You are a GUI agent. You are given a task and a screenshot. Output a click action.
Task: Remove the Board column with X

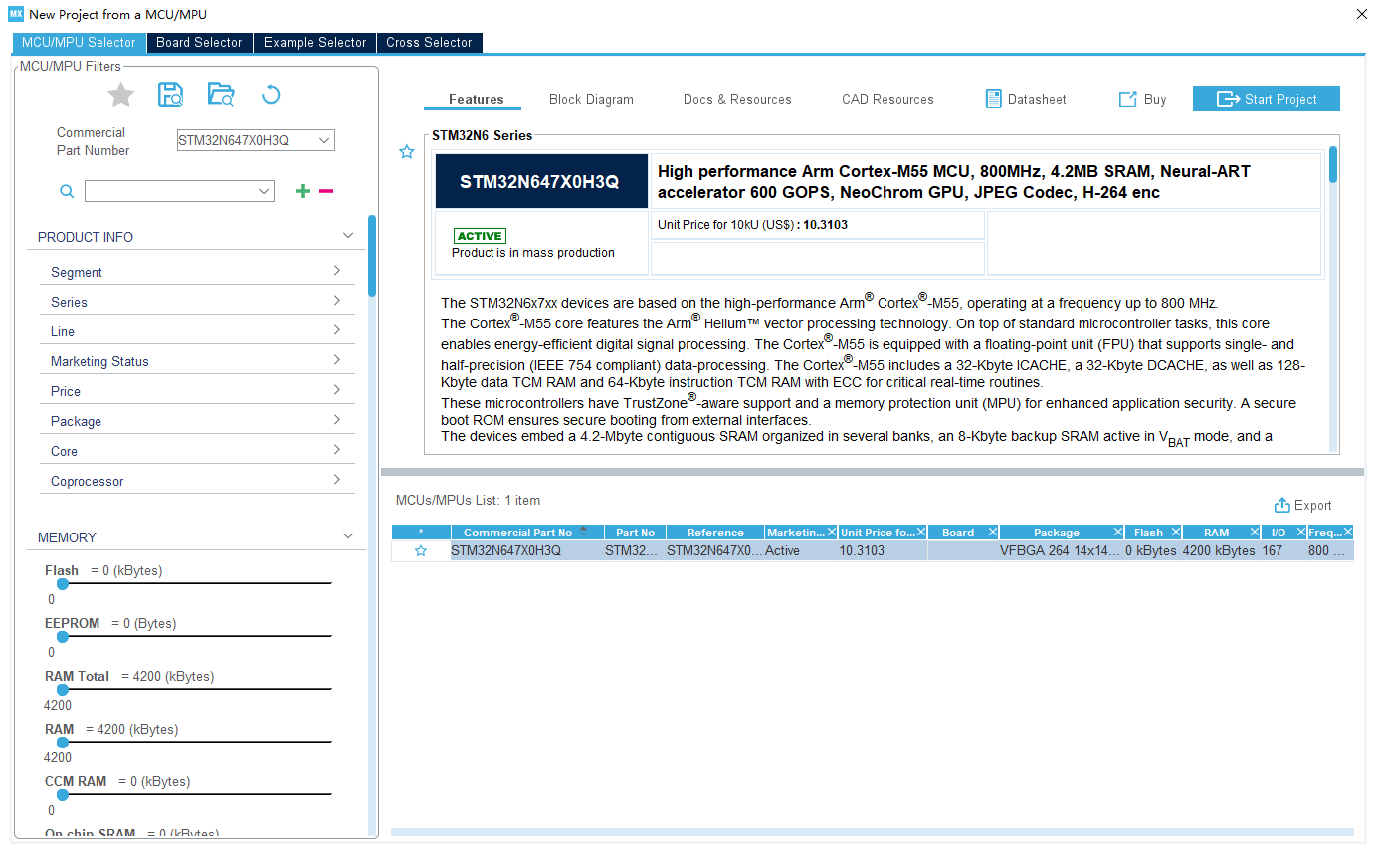point(992,533)
